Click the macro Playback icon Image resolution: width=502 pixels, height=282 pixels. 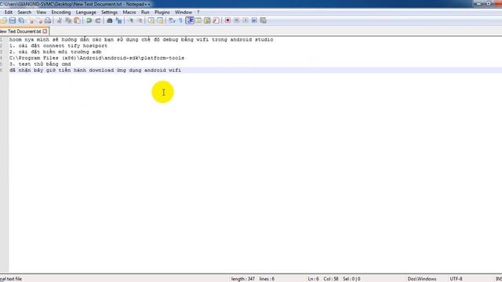point(246,20)
